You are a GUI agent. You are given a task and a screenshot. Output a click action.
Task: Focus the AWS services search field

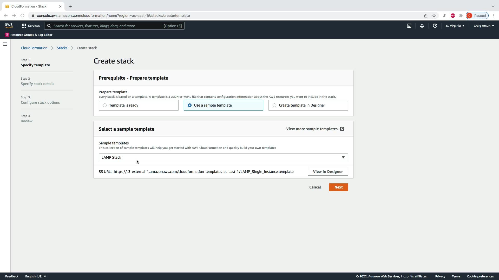click(x=108, y=26)
